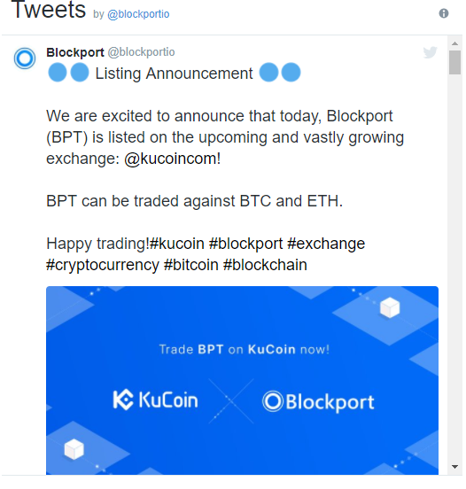Viewport: 466px width, 489px height.
Task: Click the gray @blockportio handle in tweet
Action: [x=141, y=52]
